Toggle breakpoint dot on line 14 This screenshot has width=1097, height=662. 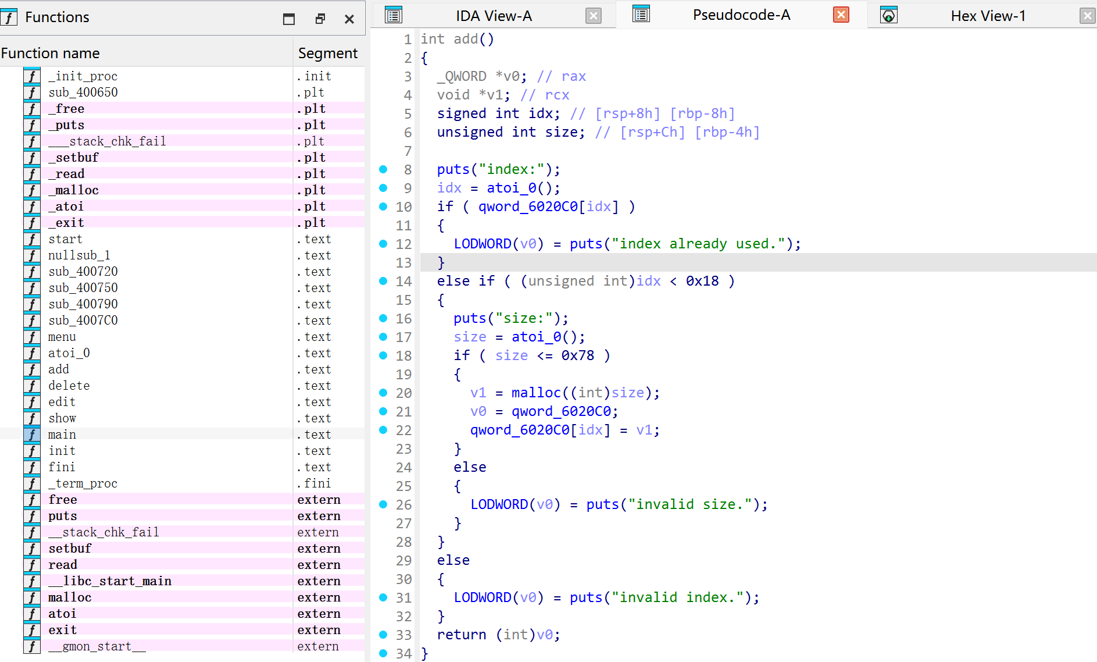click(x=383, y=281)
